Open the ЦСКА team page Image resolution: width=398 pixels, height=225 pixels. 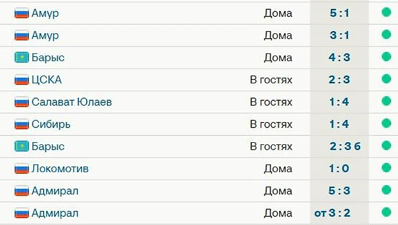[x=46, y=80]
